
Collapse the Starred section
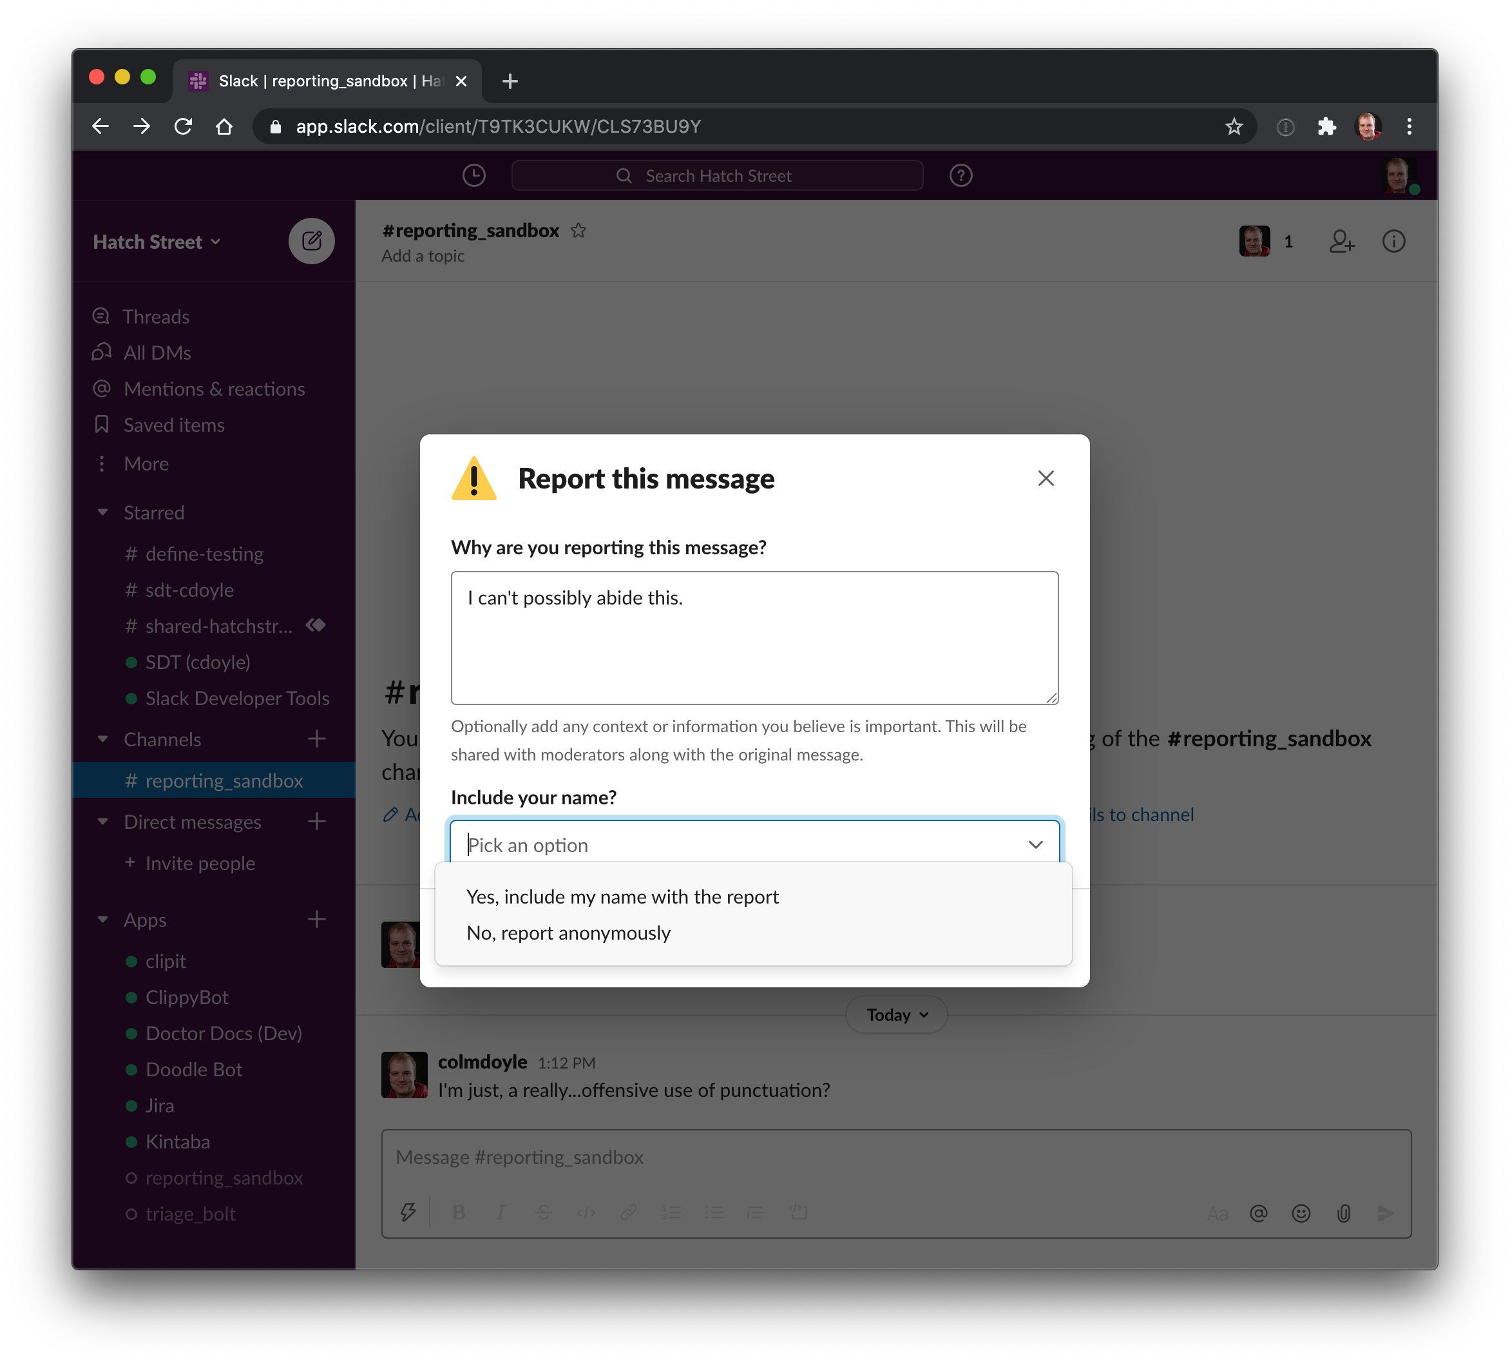click(103, 512)
